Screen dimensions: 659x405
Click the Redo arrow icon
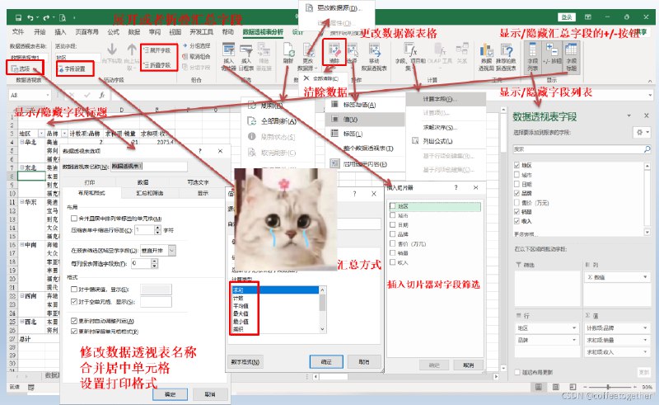[46, 17]
